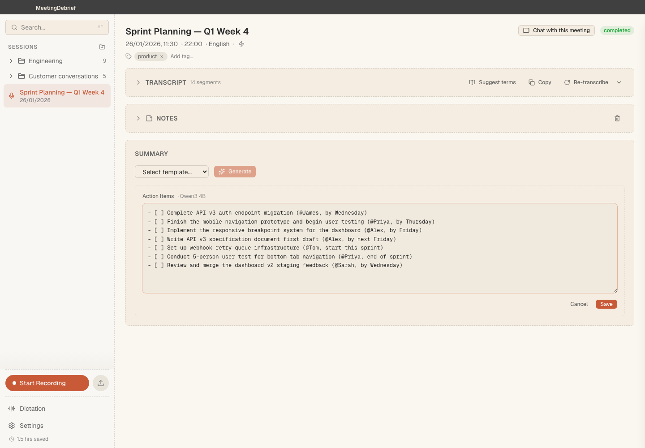The width and height of the screenshot is (645, 448).
Task: Click the tag icon beside product
Action: point(129,56)
